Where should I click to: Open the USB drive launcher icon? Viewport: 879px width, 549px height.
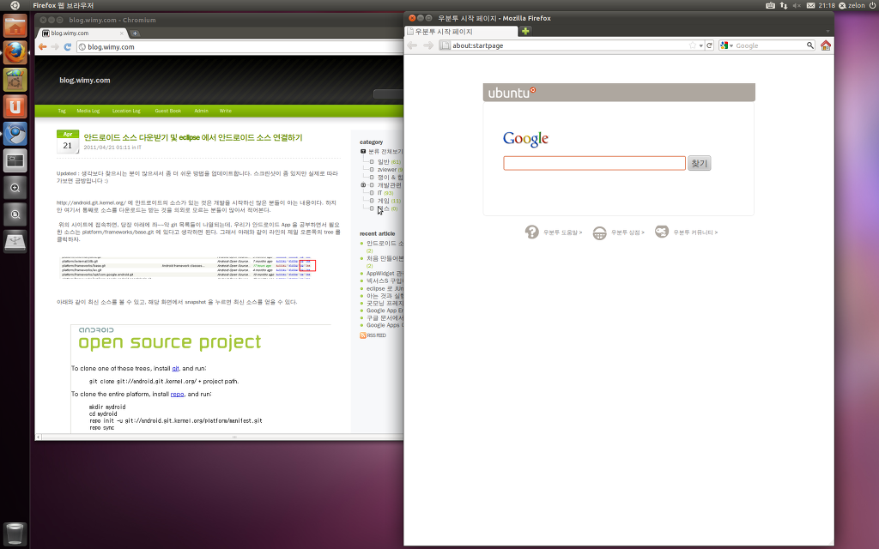pos(15,241)
